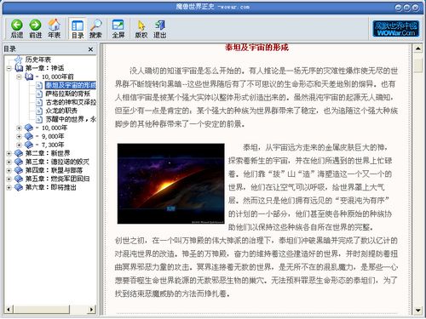This screenshot has height=319, width=426.
Task: Go forward with the 前进 arrow icon
Action: [35, 25]
